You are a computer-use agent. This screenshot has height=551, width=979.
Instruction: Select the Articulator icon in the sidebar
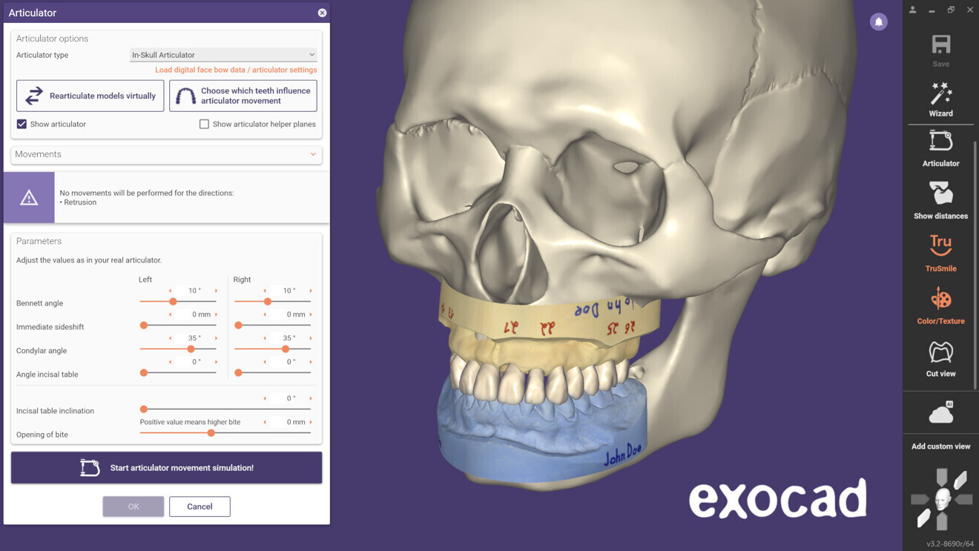pos(940,148)
